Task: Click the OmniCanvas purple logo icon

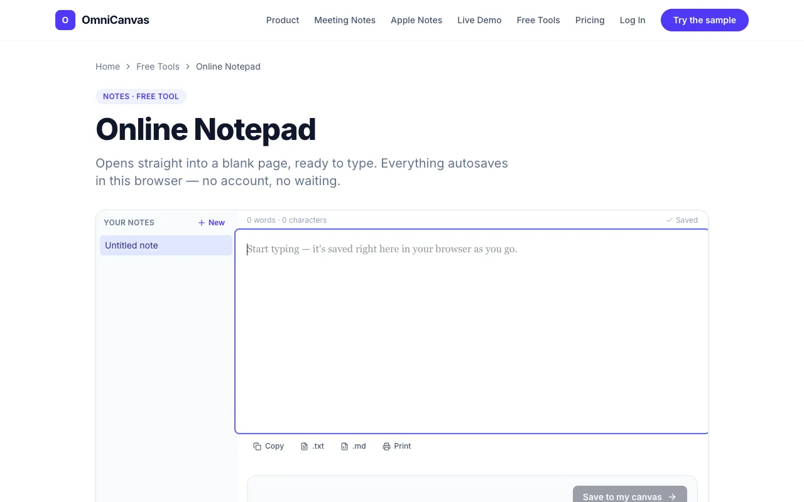Action: pyautogui.click(x=65, y=20)
